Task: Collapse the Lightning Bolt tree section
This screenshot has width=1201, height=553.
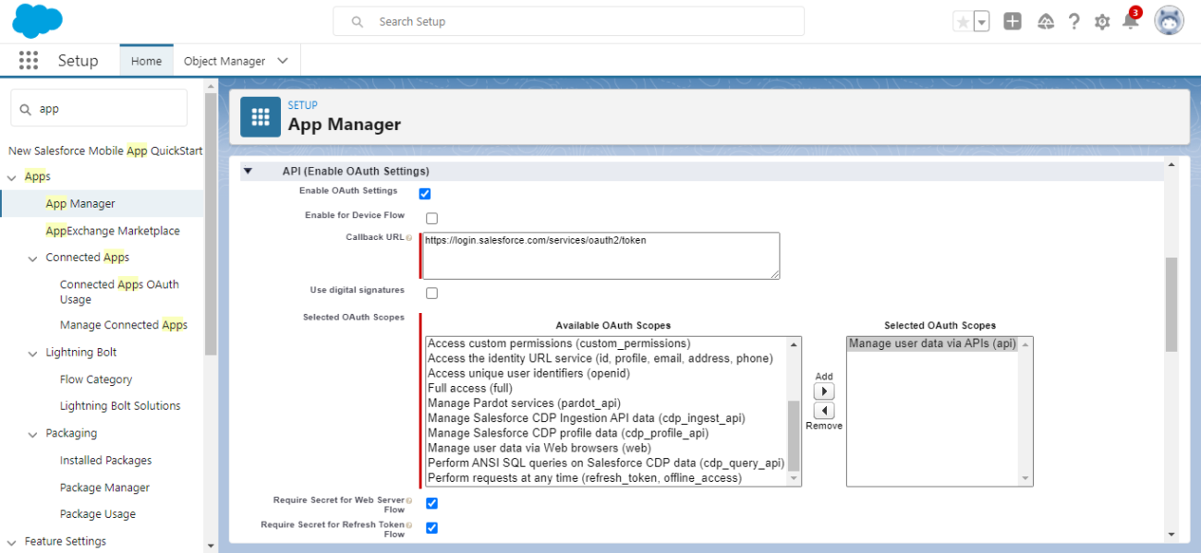Action: coord(33,353)
